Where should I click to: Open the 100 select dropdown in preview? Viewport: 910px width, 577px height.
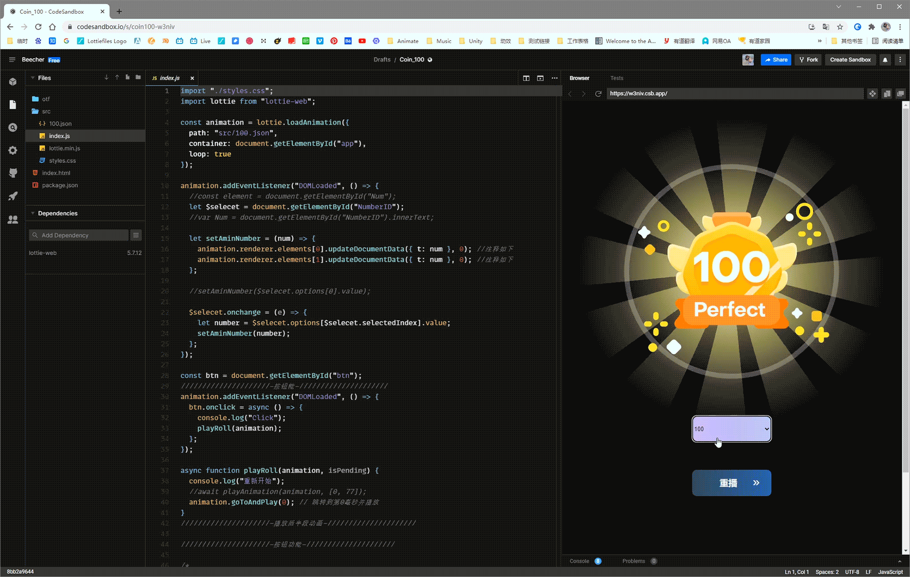click(731, 429)
